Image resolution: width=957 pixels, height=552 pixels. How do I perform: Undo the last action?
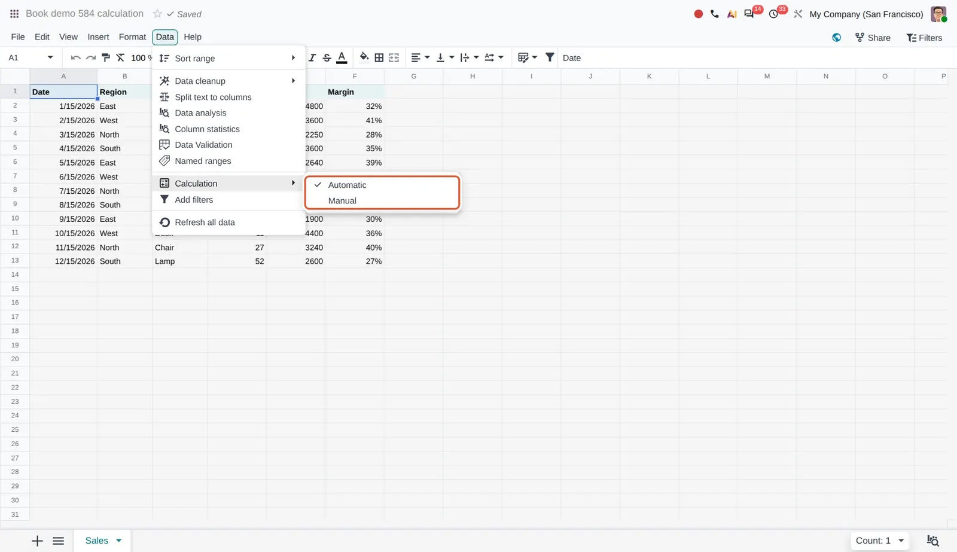pos(75,57)
